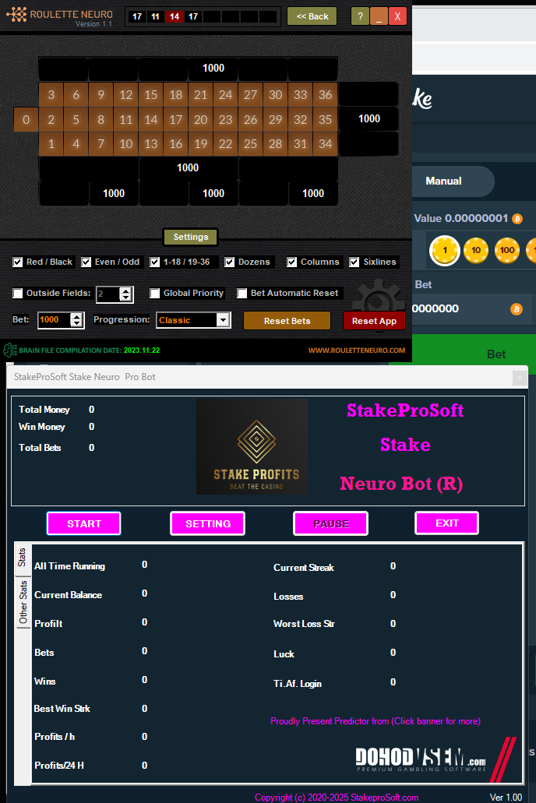
Task: Uncheck the Sixlines checkbox
Action: 354,262
